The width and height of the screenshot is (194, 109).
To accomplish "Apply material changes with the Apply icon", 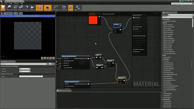I will pyautogui.click(x=15, y=8).
